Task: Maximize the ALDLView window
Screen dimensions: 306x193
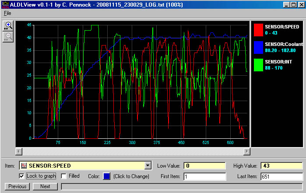Action: point(293,5)
